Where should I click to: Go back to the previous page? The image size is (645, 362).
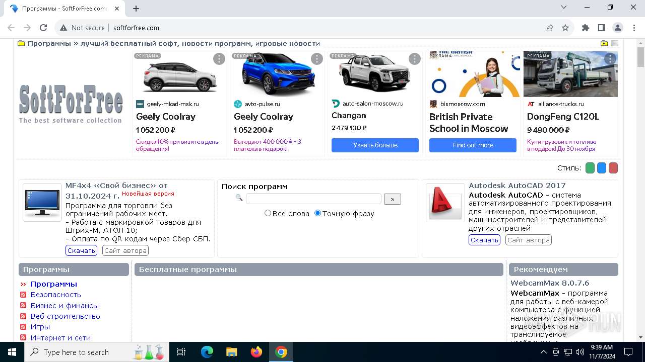point(11,28)
